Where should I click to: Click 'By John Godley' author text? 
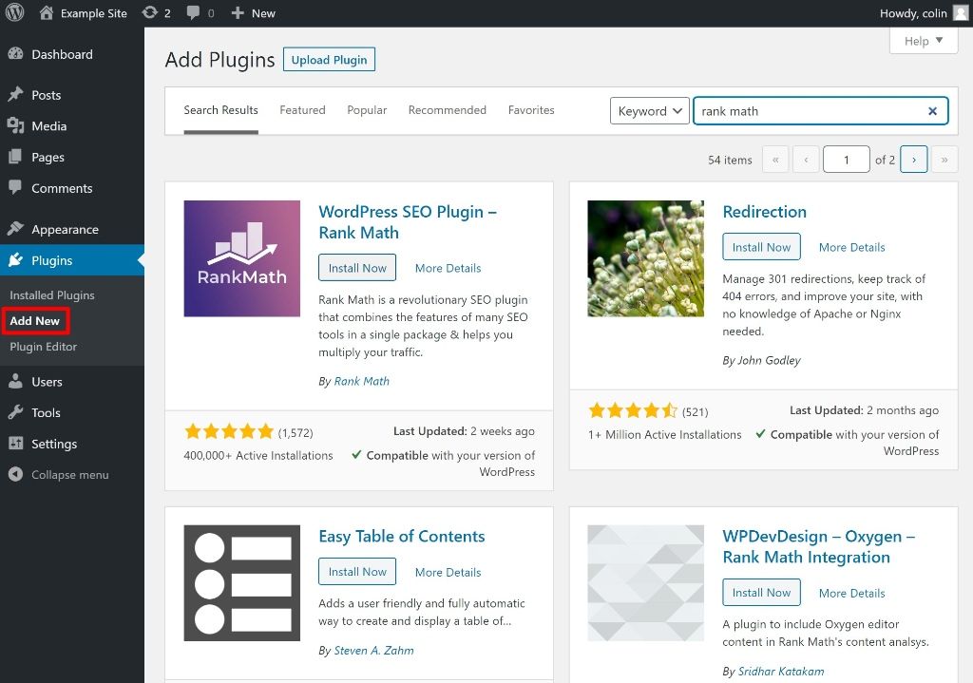click(x=761, y=360)
